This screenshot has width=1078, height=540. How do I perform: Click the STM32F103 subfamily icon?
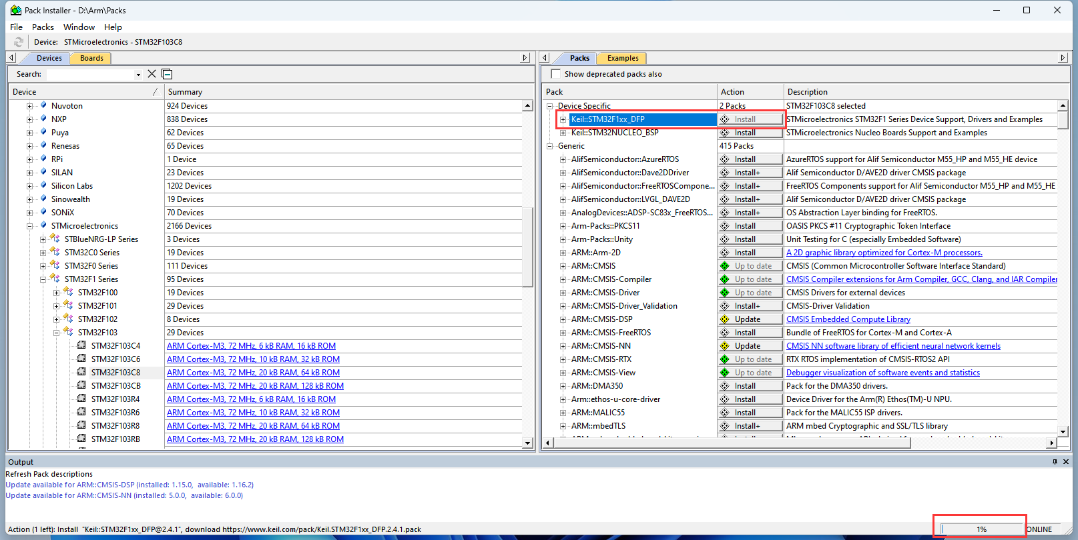pos(68,332)
